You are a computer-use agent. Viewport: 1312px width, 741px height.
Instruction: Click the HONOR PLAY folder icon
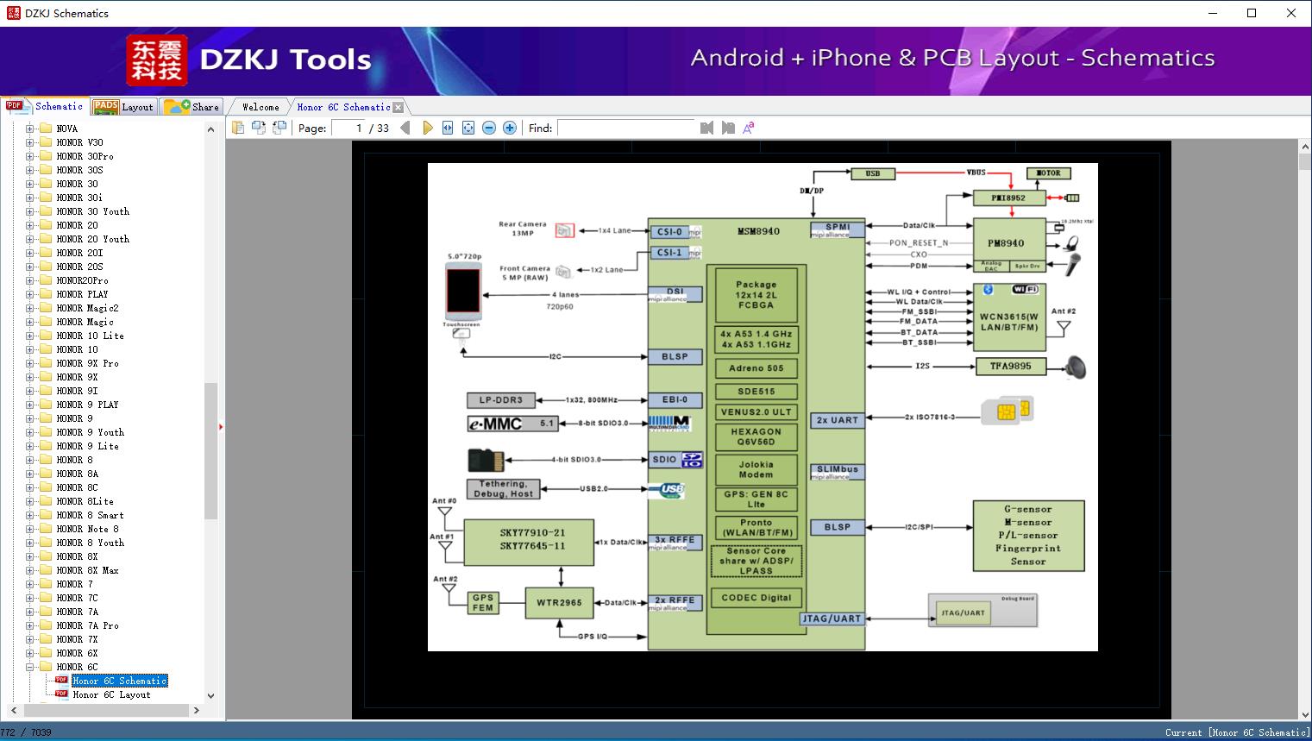(x=46, y=294)
